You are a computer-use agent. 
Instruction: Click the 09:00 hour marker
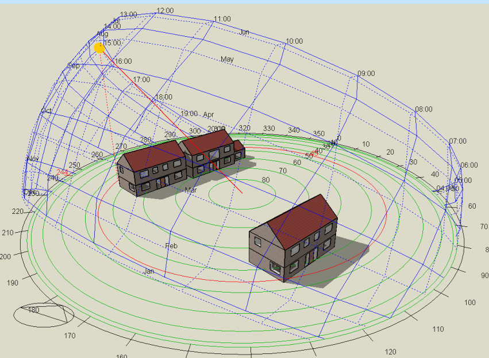366,74
